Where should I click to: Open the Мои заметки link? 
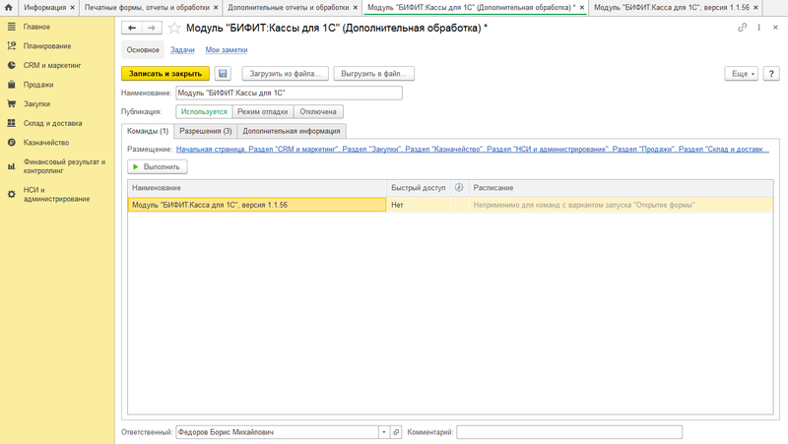tap(227, 50)
